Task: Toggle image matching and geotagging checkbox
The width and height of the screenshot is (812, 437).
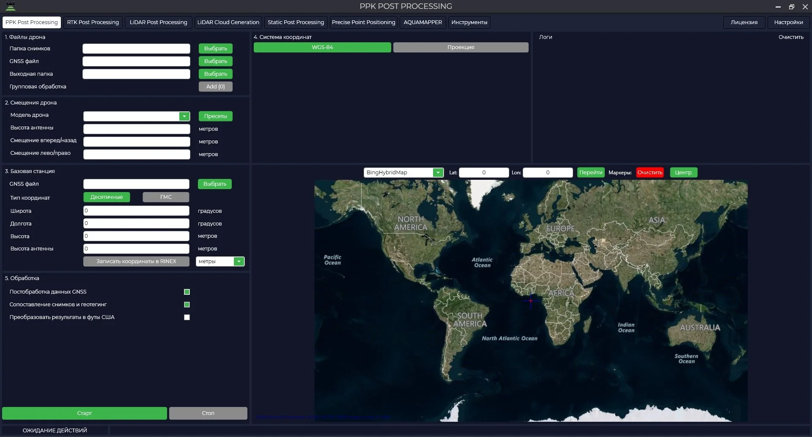Action: tap(187, 305)
